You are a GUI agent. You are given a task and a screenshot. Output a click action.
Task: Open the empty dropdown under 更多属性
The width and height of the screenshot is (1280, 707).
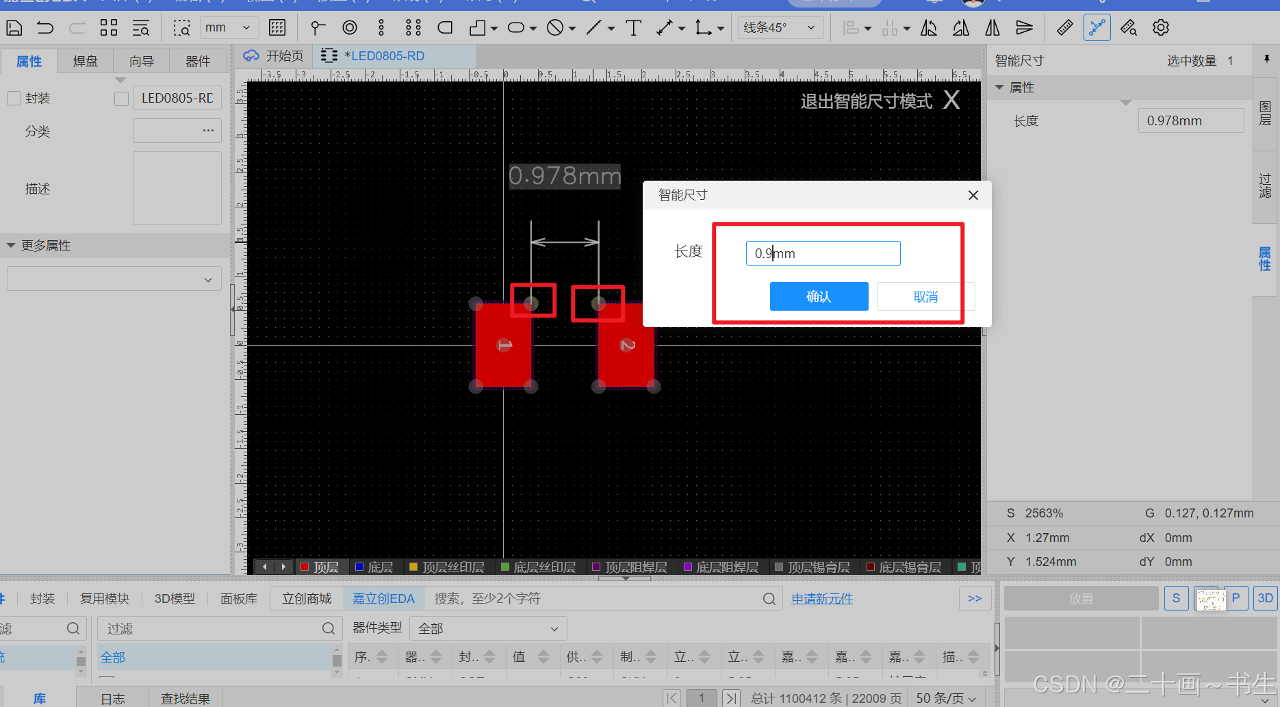point(114,279)
